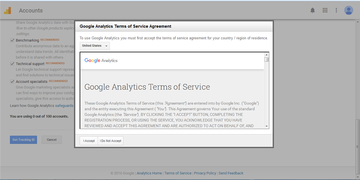Click the Google Analytics Terms of Service heading
This screenshot has height=180, width=360.
coord(147,87)
